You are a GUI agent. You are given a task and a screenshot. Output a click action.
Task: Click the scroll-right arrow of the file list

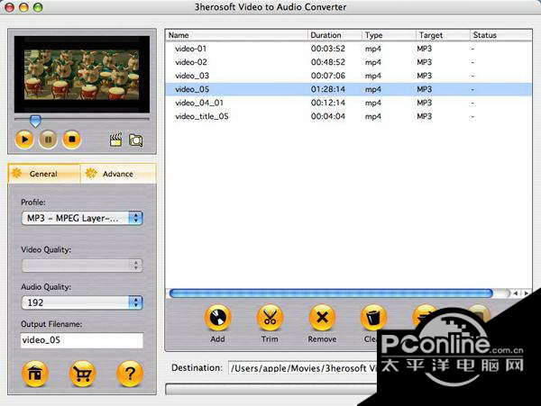527,293
